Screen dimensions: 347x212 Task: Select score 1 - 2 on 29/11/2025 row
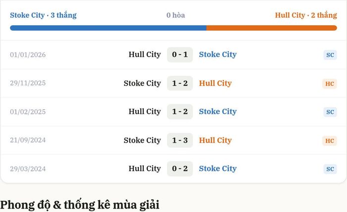180,83
